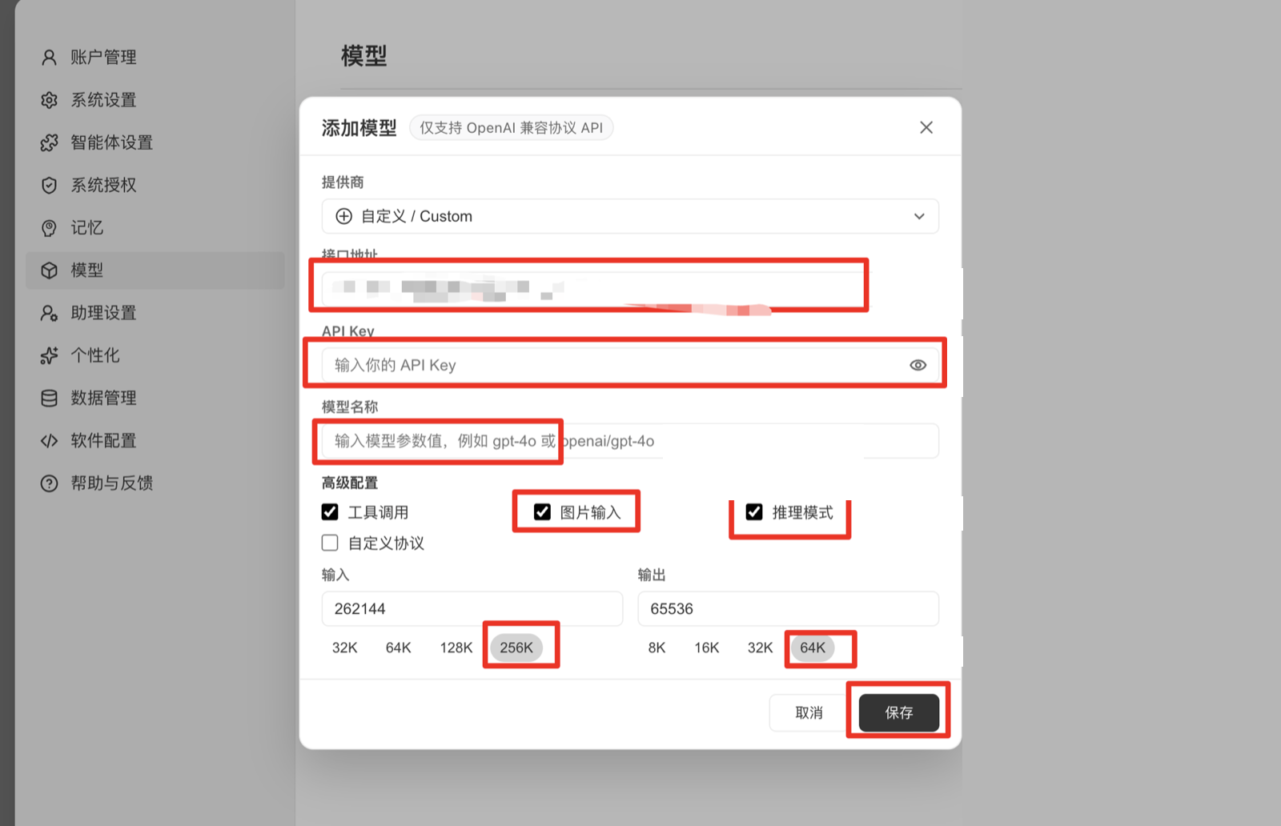
Task: Click the model cube icon in sidebar
Action: coord(49,271)
